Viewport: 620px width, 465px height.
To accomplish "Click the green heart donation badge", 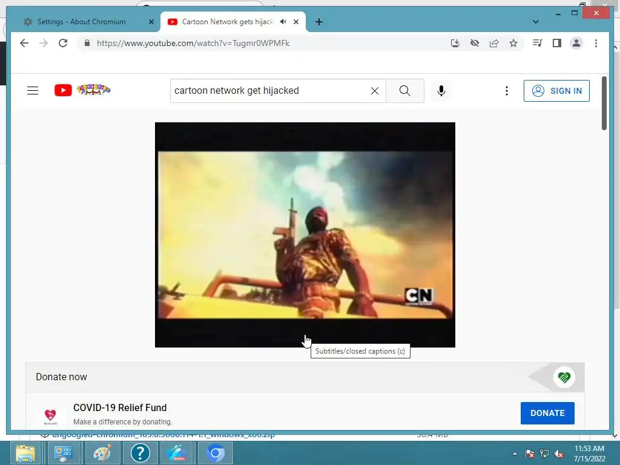I will [564, 377].
